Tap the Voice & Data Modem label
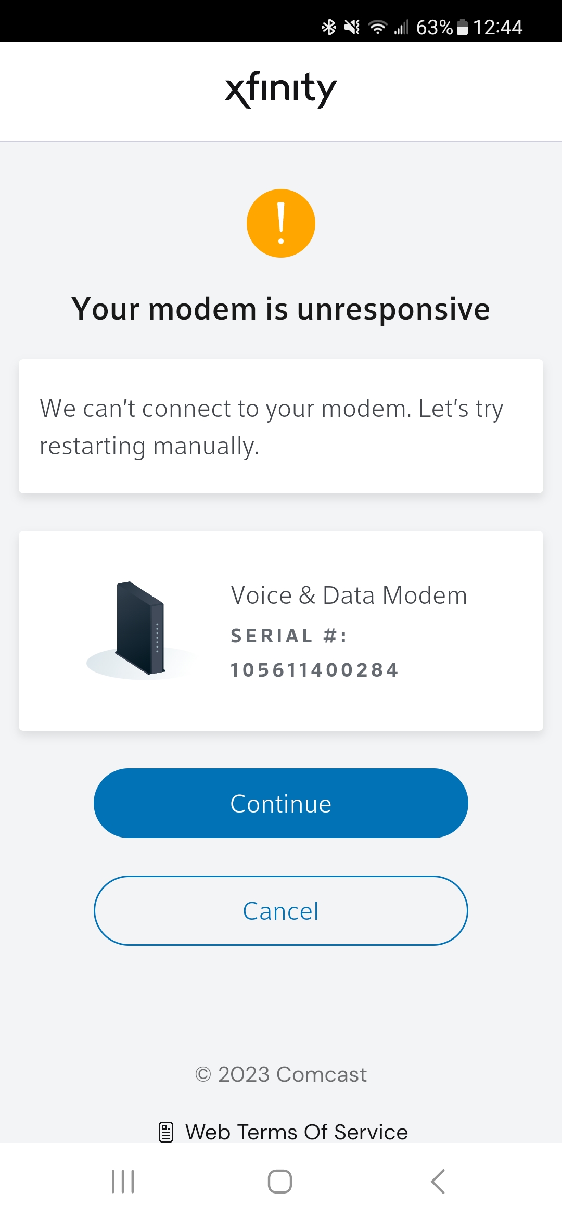 click(349, 595)
